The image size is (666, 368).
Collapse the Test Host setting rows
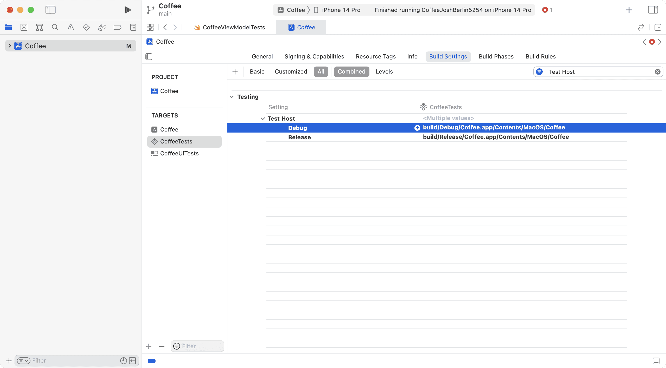262,118
